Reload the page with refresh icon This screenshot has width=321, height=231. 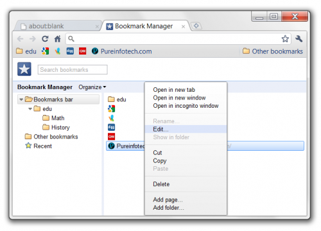pyautogui.click(x=45, y=39)
